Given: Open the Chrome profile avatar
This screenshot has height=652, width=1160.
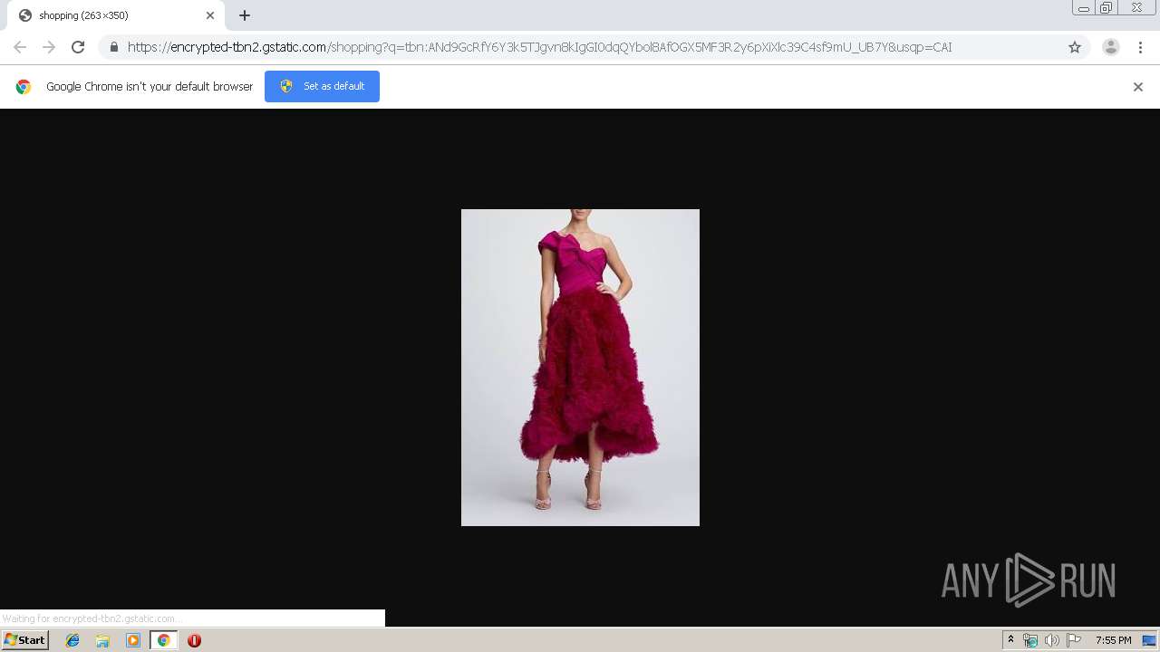Looking at the screenshot, I should pos(1111,47).
